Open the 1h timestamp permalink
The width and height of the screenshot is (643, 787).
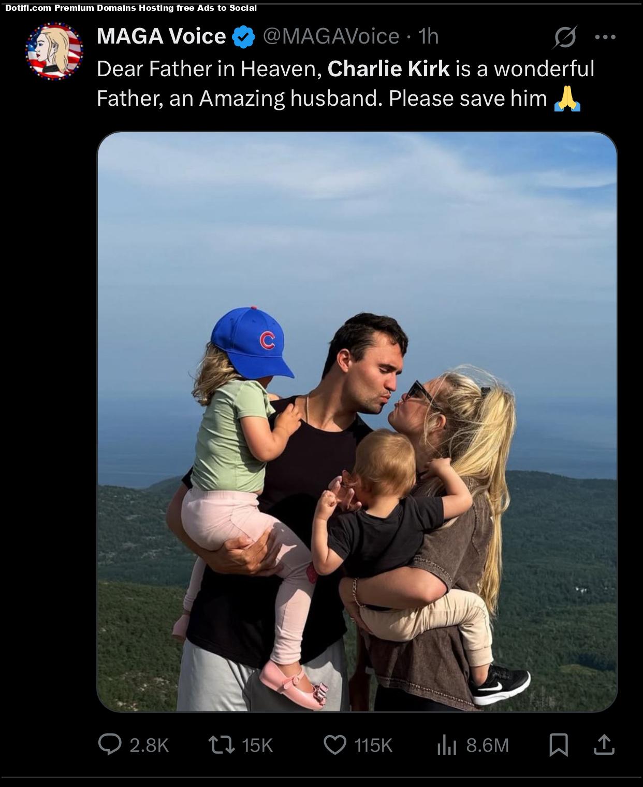pos(428,36)
